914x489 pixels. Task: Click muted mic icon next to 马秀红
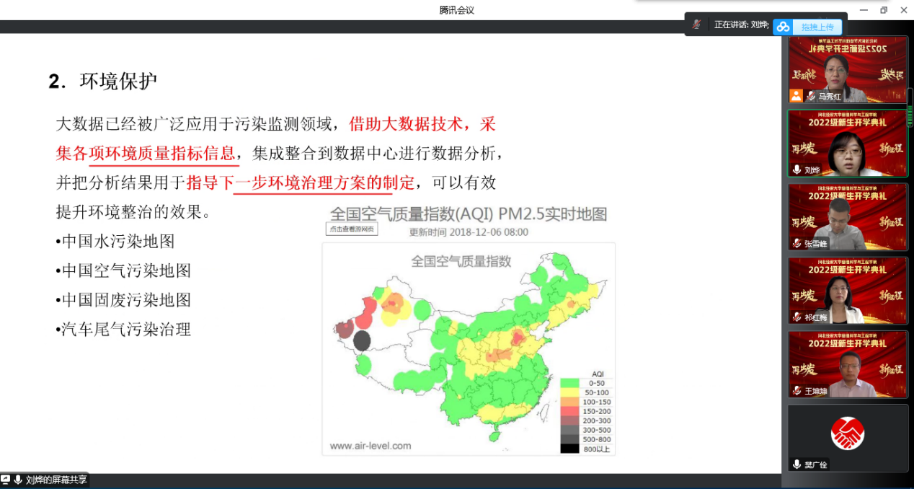pyautogui.click(x=810, y=96)
